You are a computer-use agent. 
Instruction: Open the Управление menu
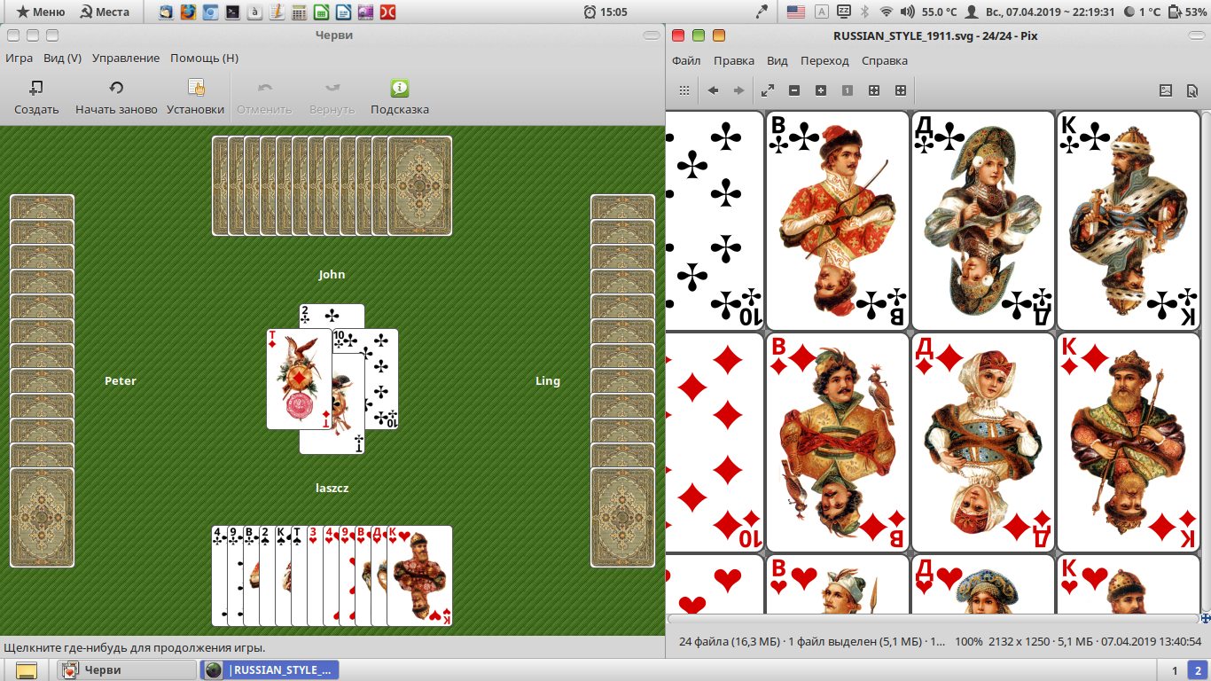tap(126, 58)
